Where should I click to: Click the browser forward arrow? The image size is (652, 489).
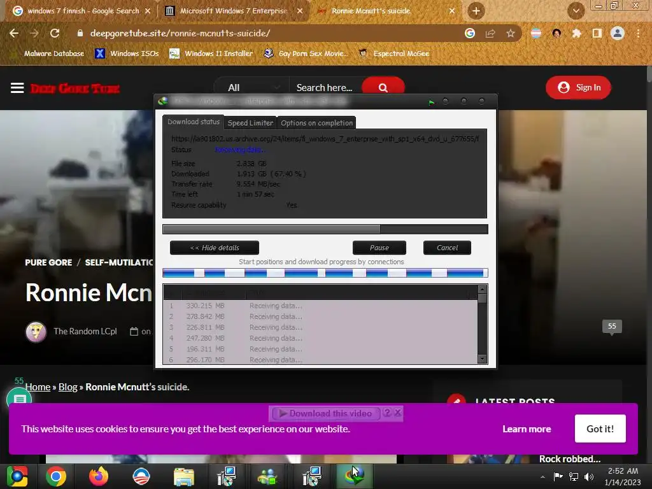pyautogui.click(x=34, y=33)
